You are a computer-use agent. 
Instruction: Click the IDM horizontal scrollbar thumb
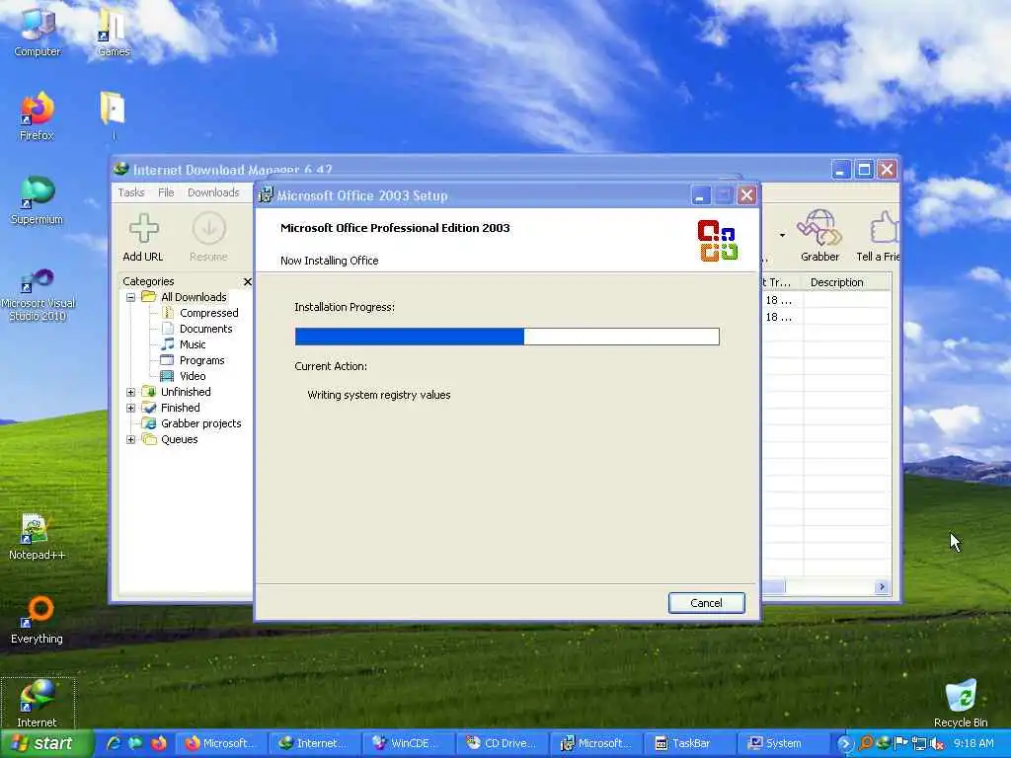(x=774, y=586)
